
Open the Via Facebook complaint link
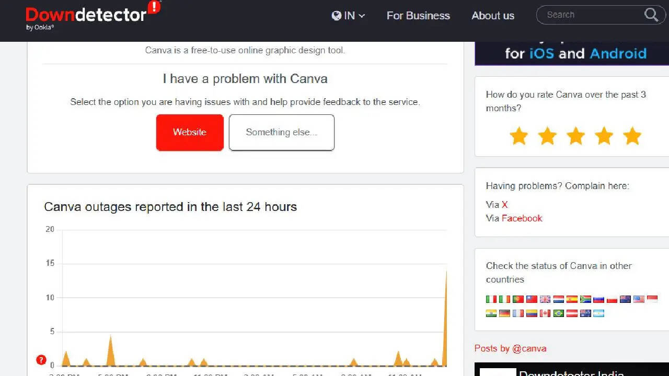pyautogui.click(x=522, y=218)
